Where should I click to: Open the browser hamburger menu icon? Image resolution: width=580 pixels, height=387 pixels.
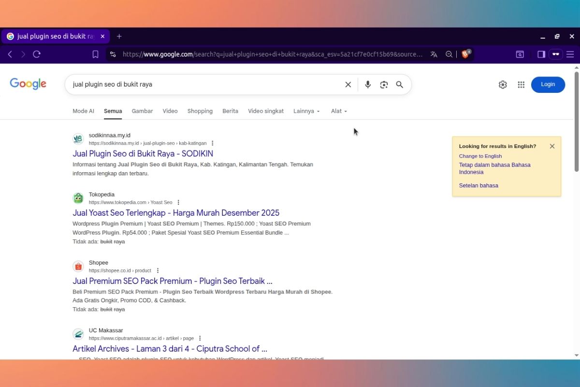coord(570,54)
